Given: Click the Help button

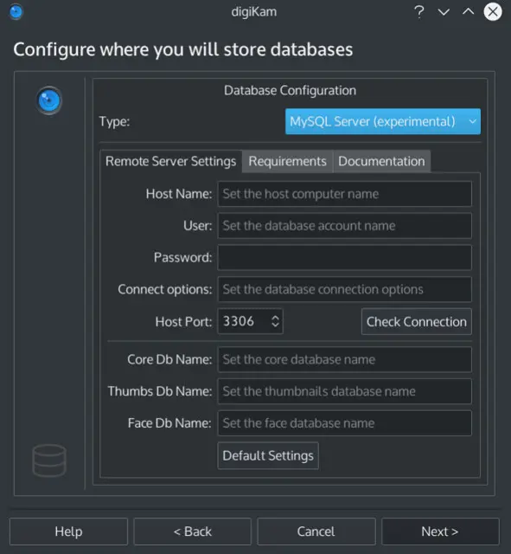Looking at the screenshot, I should [x=68, y=531].
